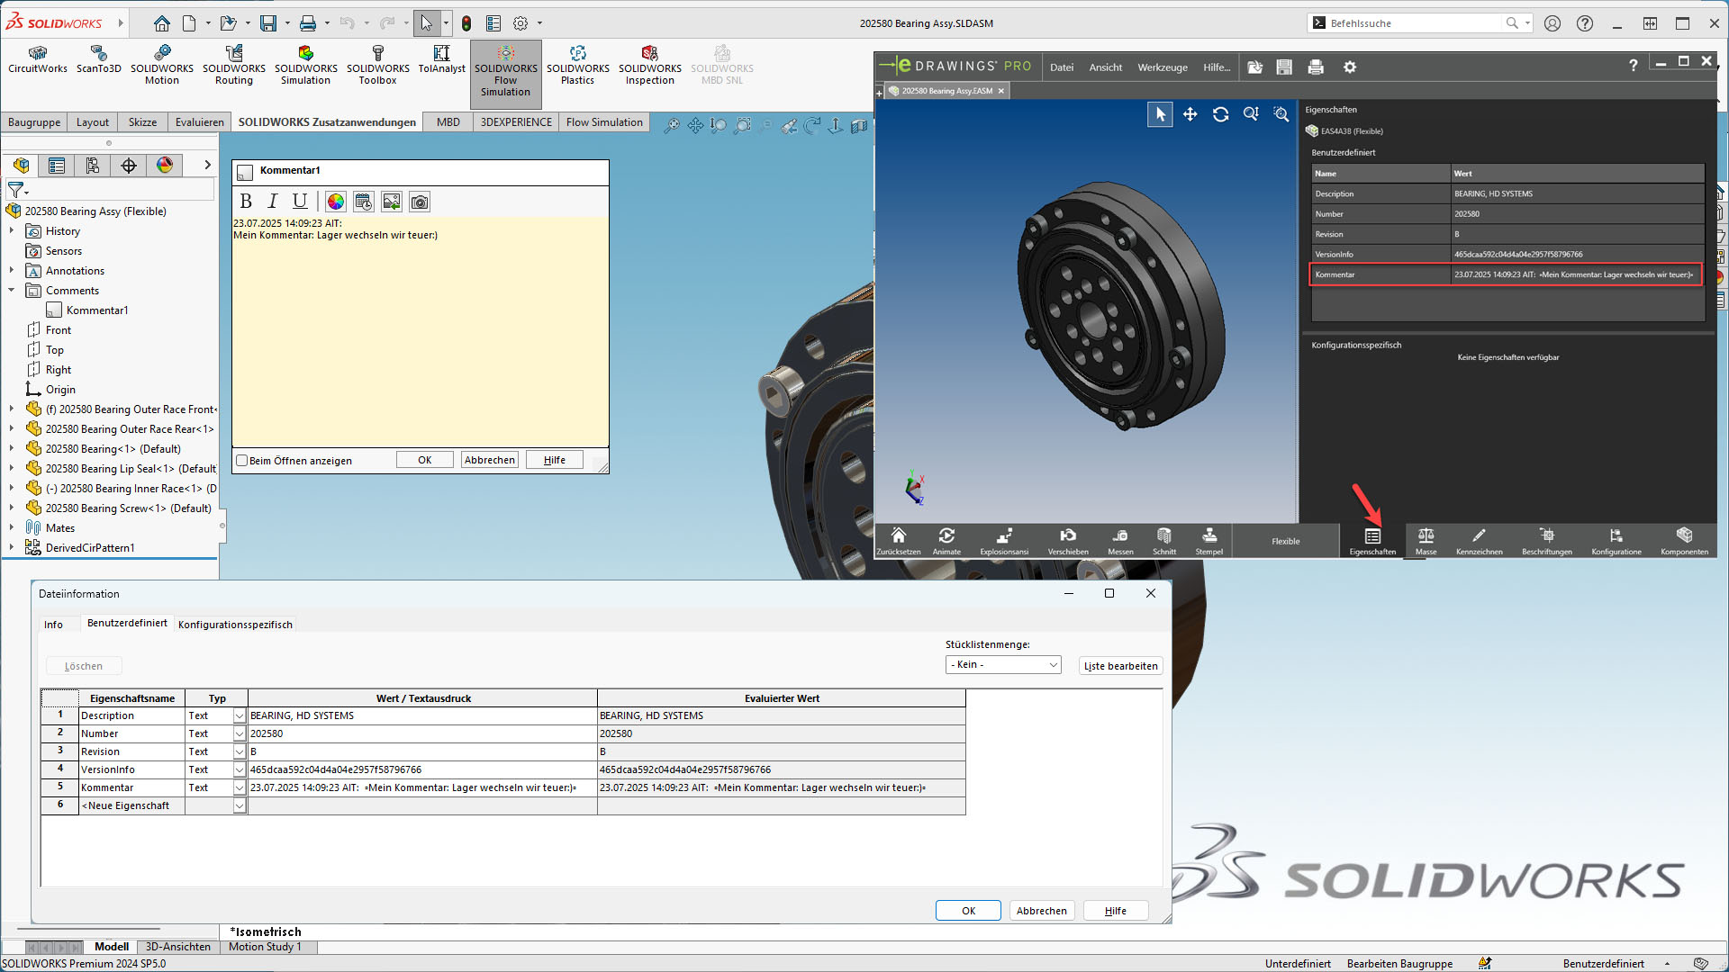Open the Stücklistenmenge dropdown
Screen dimensions: 1729x972
coord(1003,665)
